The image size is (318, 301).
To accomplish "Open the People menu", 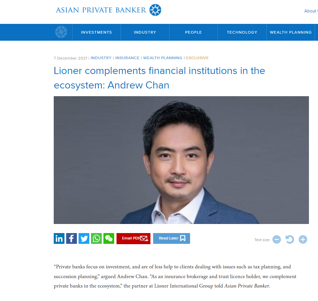I will click(193, 32).
